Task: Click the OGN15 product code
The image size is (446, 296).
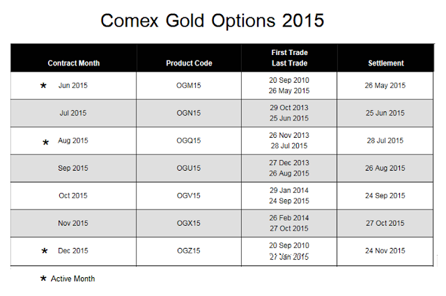Action: coord(188,113)
